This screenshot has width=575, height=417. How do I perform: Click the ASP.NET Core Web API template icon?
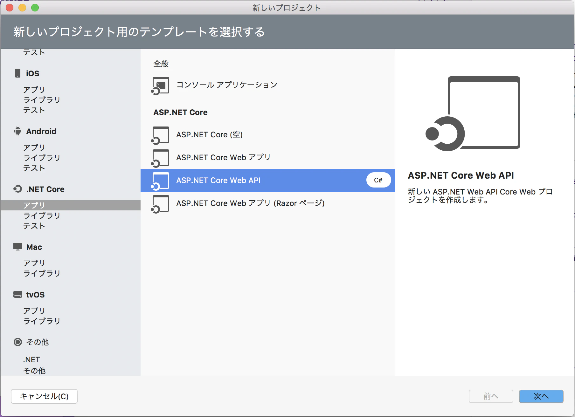click(160, 181)
